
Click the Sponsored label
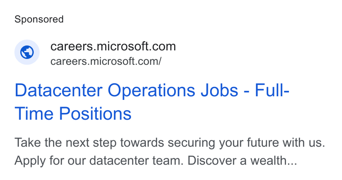[x=39, y=19]
